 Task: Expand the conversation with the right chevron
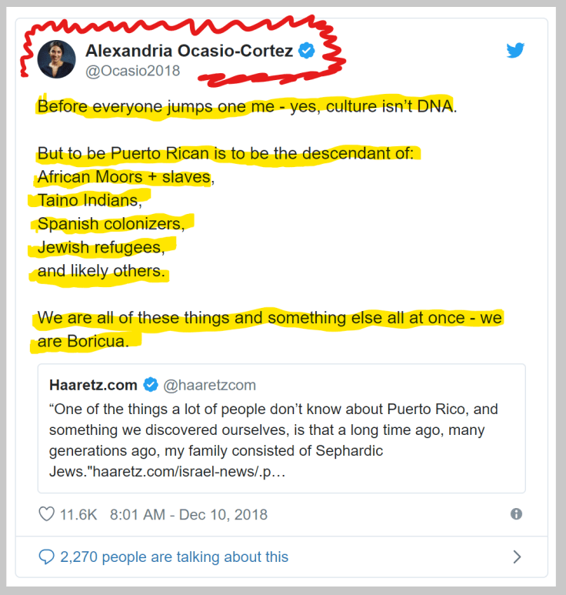click(517, 557)
